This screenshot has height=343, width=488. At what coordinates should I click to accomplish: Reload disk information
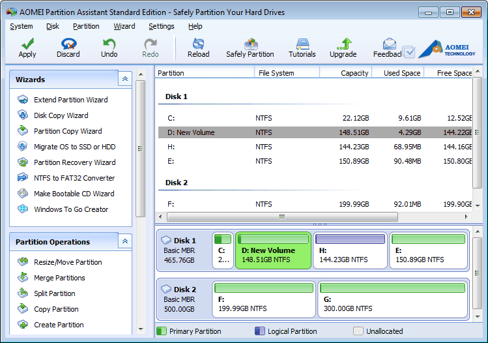198,48
